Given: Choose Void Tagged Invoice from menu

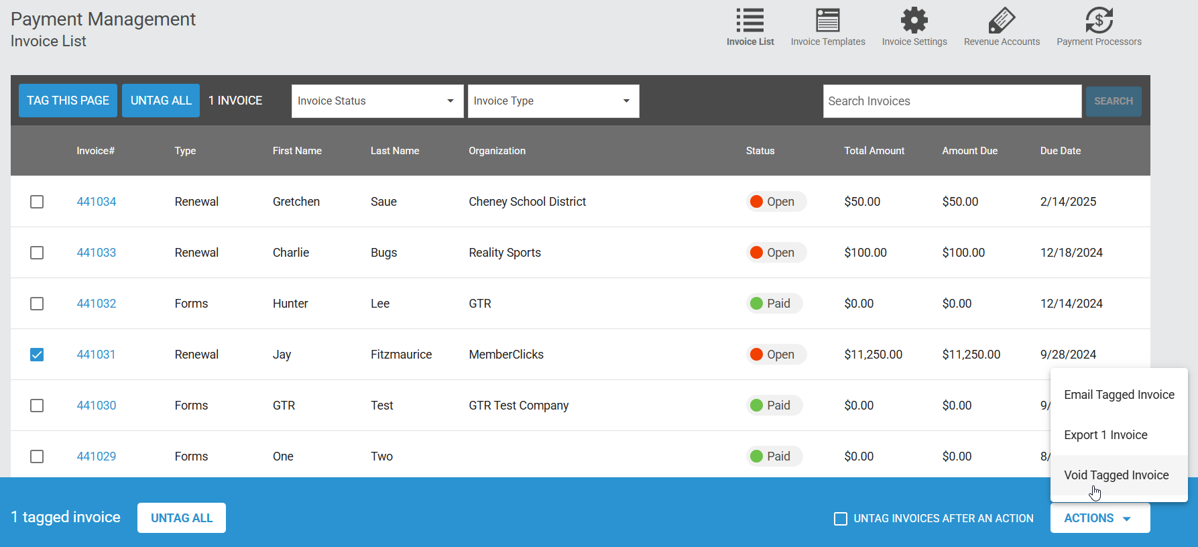Looking at the screenshot, I should (x=1119, y=475).
